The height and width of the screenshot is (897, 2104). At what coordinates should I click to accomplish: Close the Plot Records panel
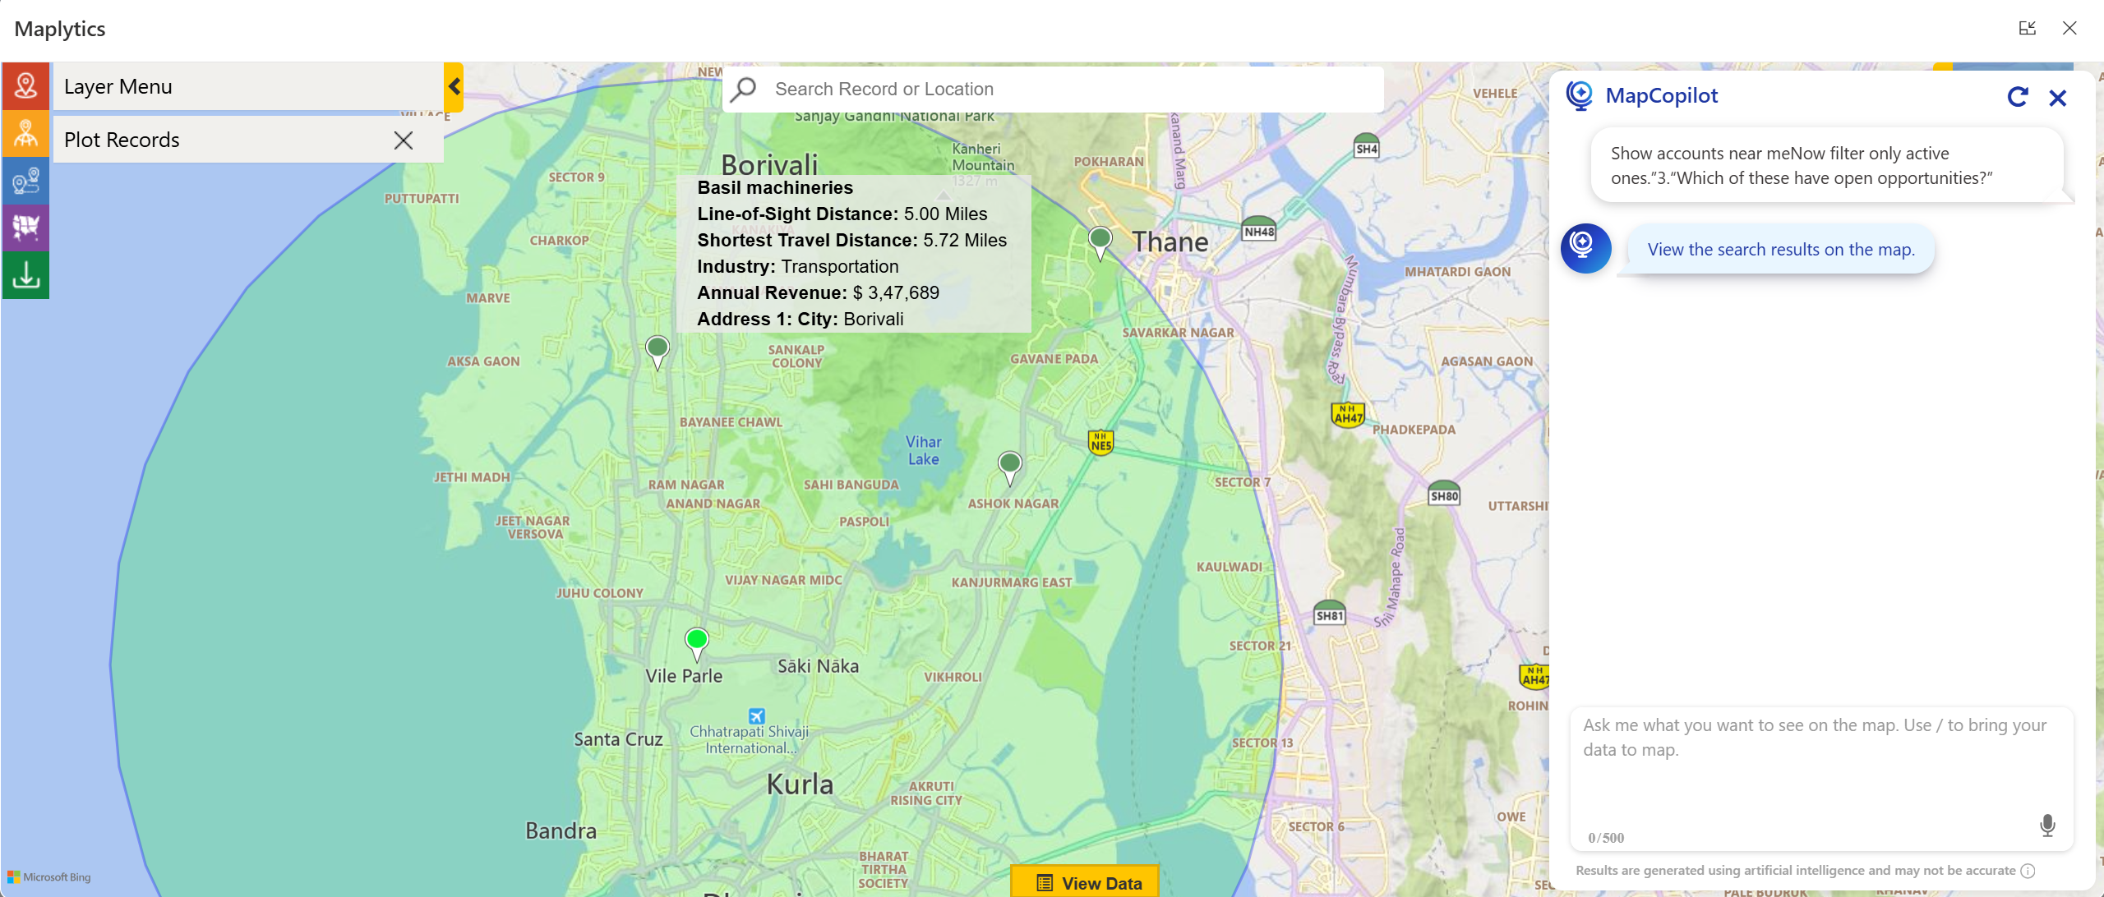point(403,140)
